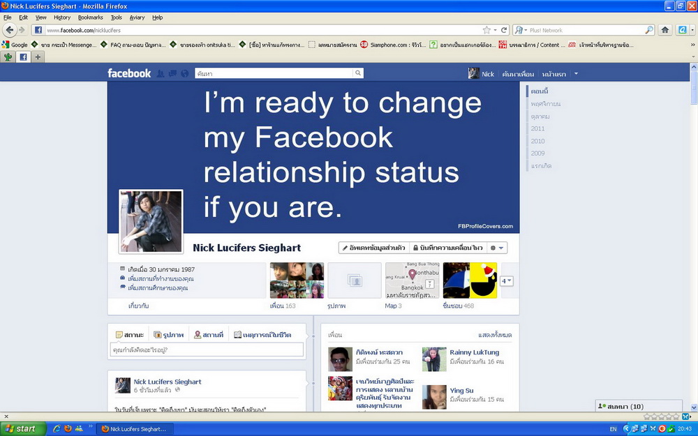The height and width of the screenshot is (436, 698).
Task: Go to the Home link in the Facebook bar
Action: click(x=554, y=74)
